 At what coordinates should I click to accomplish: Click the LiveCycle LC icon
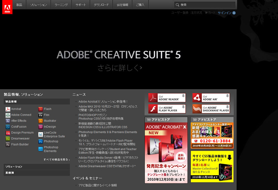coord(41,135)
